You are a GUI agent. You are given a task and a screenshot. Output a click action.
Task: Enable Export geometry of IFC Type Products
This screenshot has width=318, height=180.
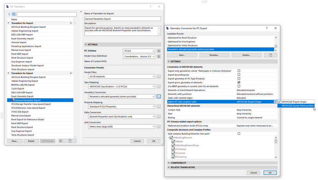click(x=239, y=79)
